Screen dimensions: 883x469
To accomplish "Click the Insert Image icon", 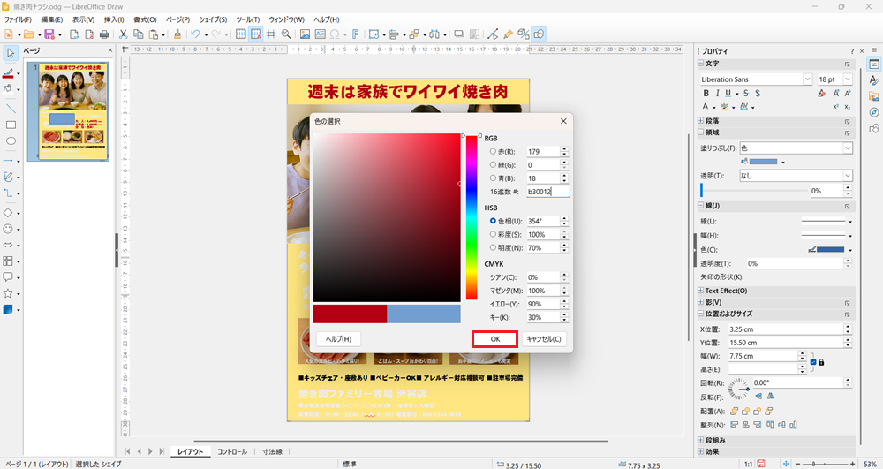I will [305, 34].
